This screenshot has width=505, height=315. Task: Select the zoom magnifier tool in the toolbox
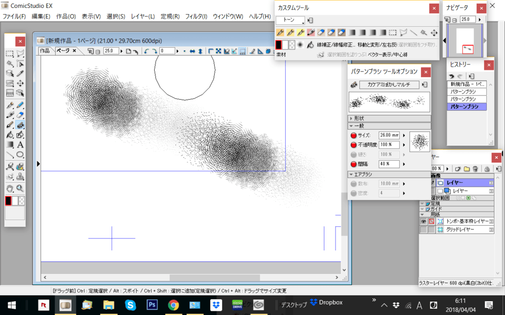20,188
